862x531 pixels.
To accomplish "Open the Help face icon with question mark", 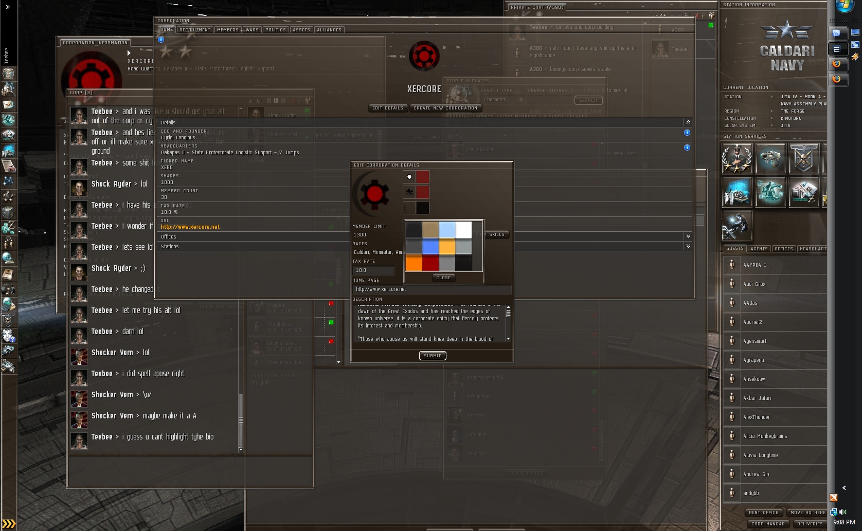I will coord(9,336).
